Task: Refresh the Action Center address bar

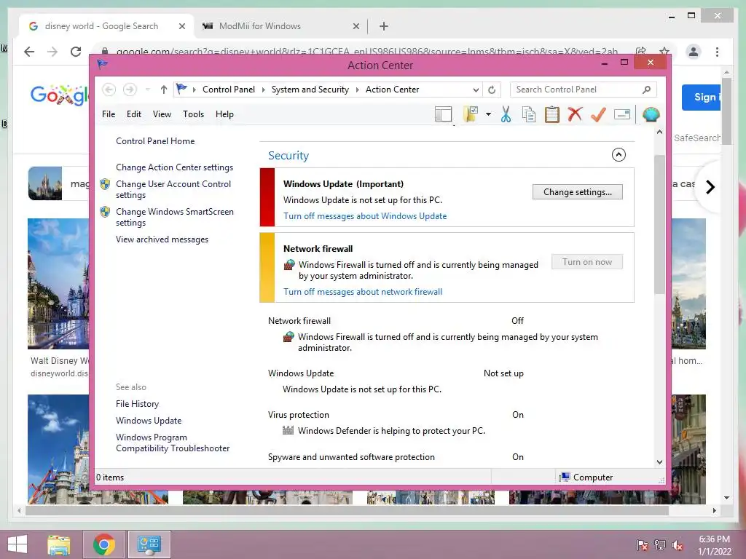Action: [492, 90]
